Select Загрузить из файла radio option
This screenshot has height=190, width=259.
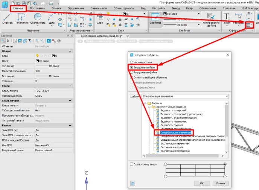tap(131, 72)
